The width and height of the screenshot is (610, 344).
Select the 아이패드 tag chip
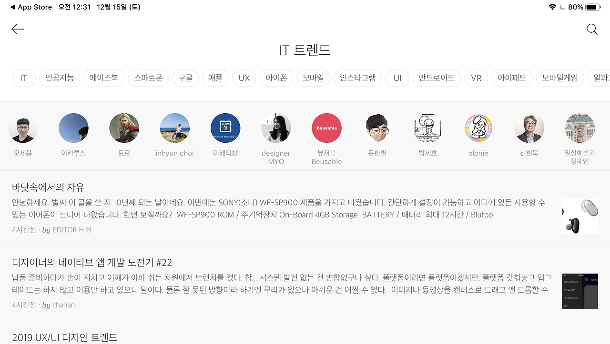click(x=512, y=78)
